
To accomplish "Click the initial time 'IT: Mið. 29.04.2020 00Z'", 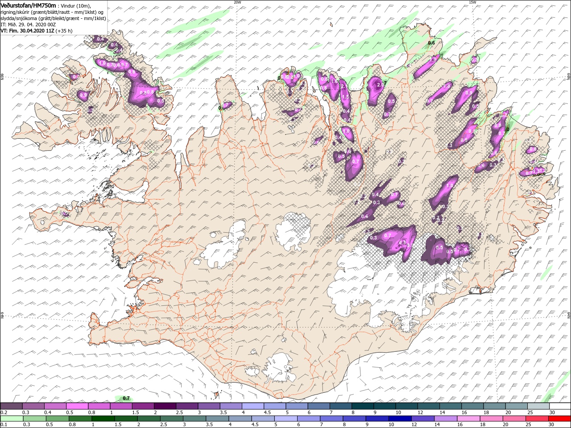I will [28, 24].
